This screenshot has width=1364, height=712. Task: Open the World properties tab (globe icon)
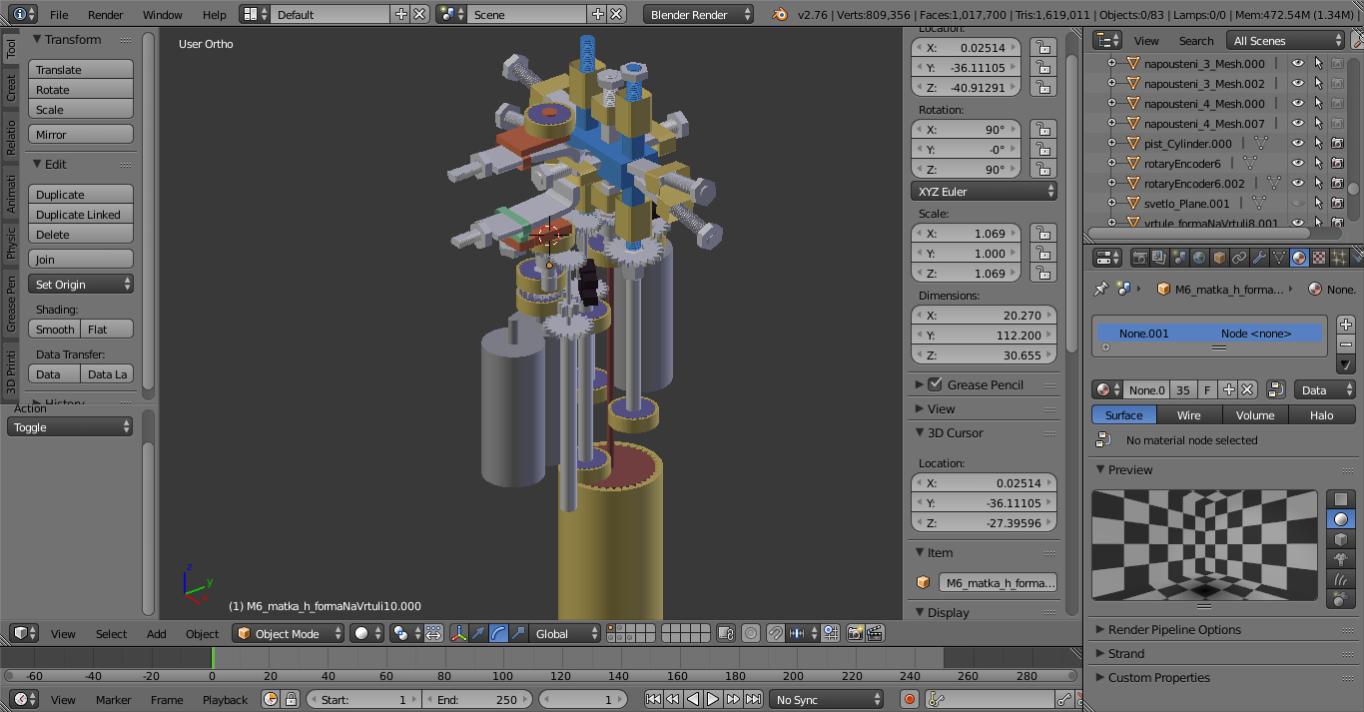point(1198,258)
